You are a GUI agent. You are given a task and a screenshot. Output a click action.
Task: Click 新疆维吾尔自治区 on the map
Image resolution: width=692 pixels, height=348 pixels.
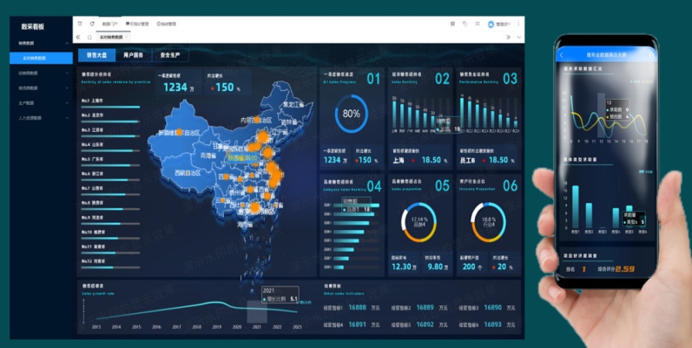177,132
